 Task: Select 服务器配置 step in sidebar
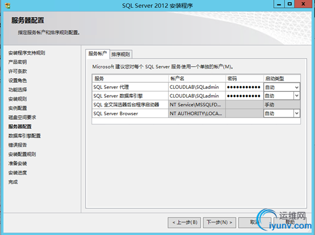20,127
